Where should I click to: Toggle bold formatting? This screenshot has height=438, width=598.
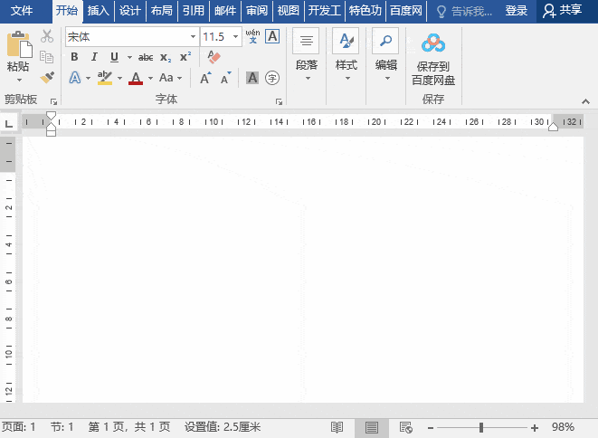point(75,57)
